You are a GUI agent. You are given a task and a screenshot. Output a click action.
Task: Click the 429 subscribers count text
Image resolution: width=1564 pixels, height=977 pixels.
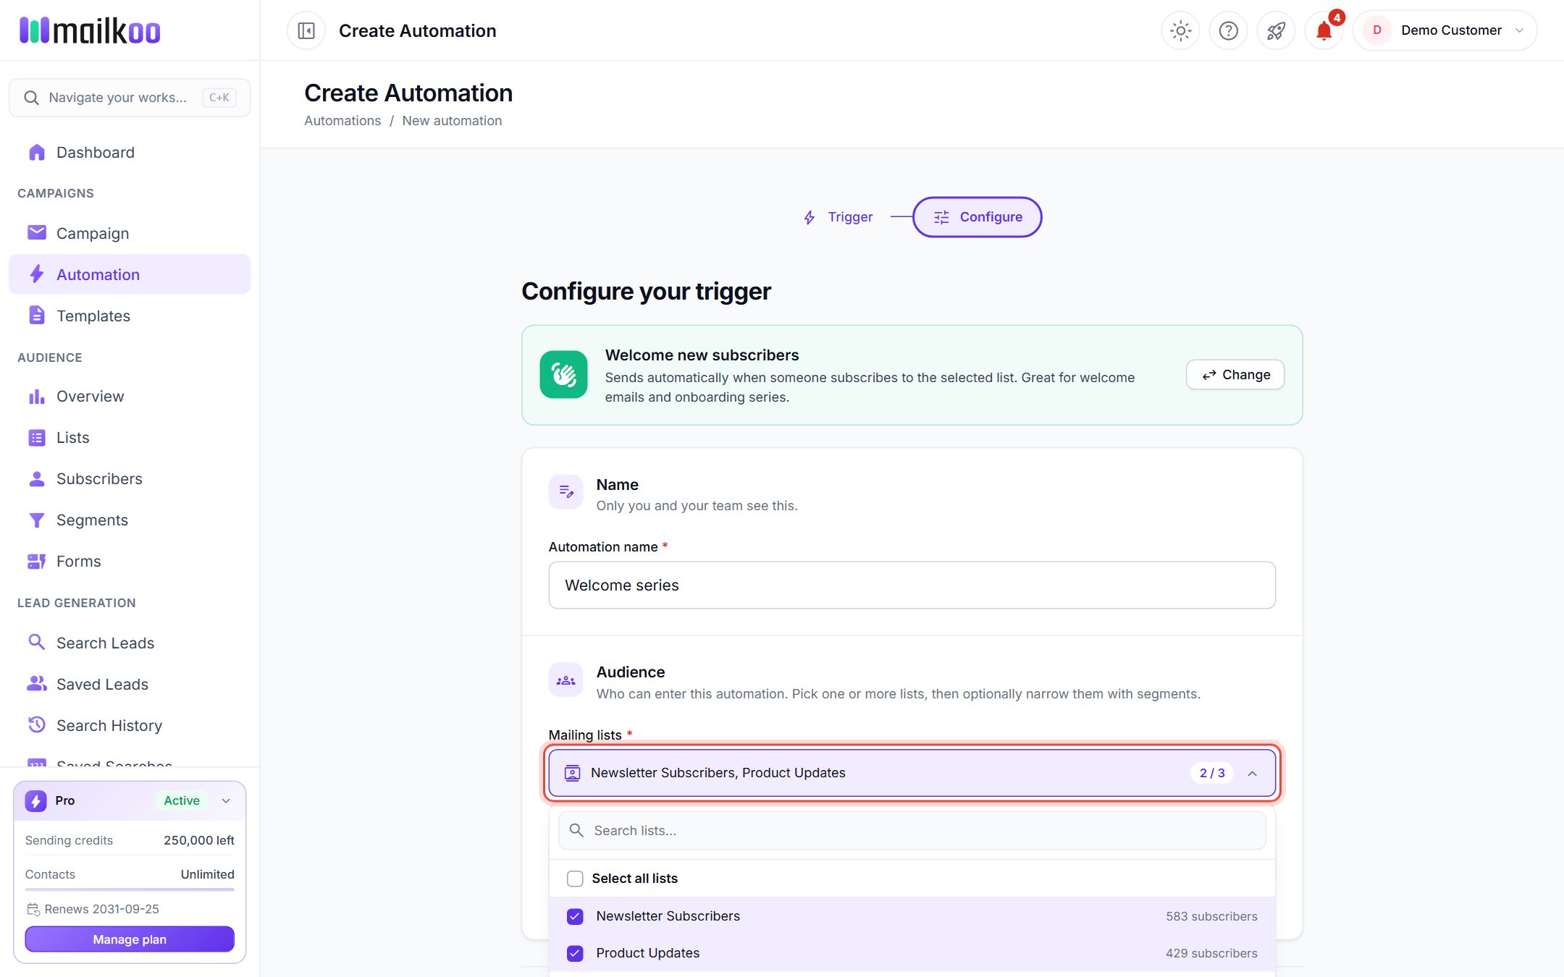point(1211,953)
